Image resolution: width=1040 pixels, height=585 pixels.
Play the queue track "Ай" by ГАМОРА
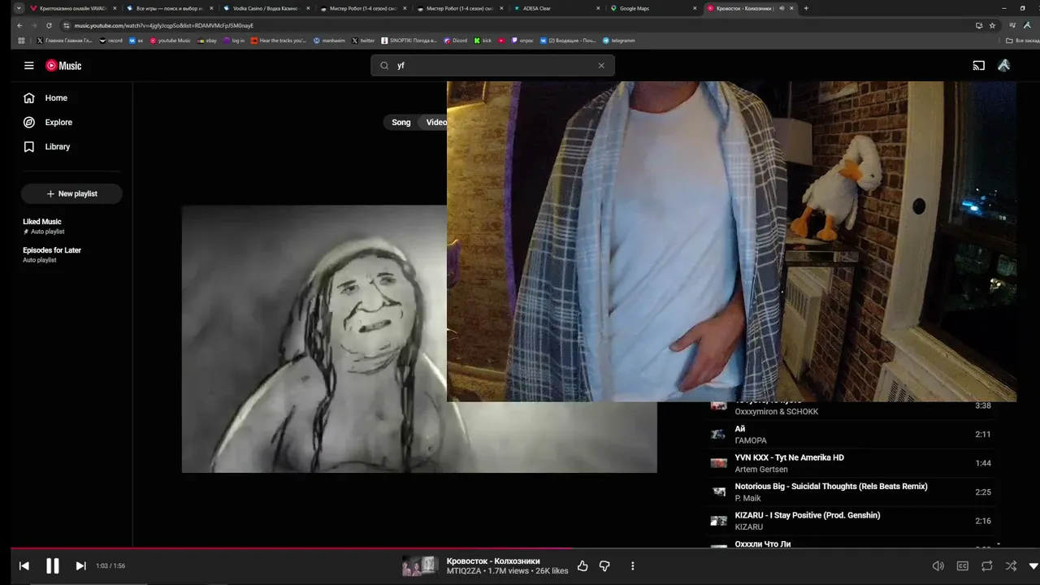click(850, 435)
